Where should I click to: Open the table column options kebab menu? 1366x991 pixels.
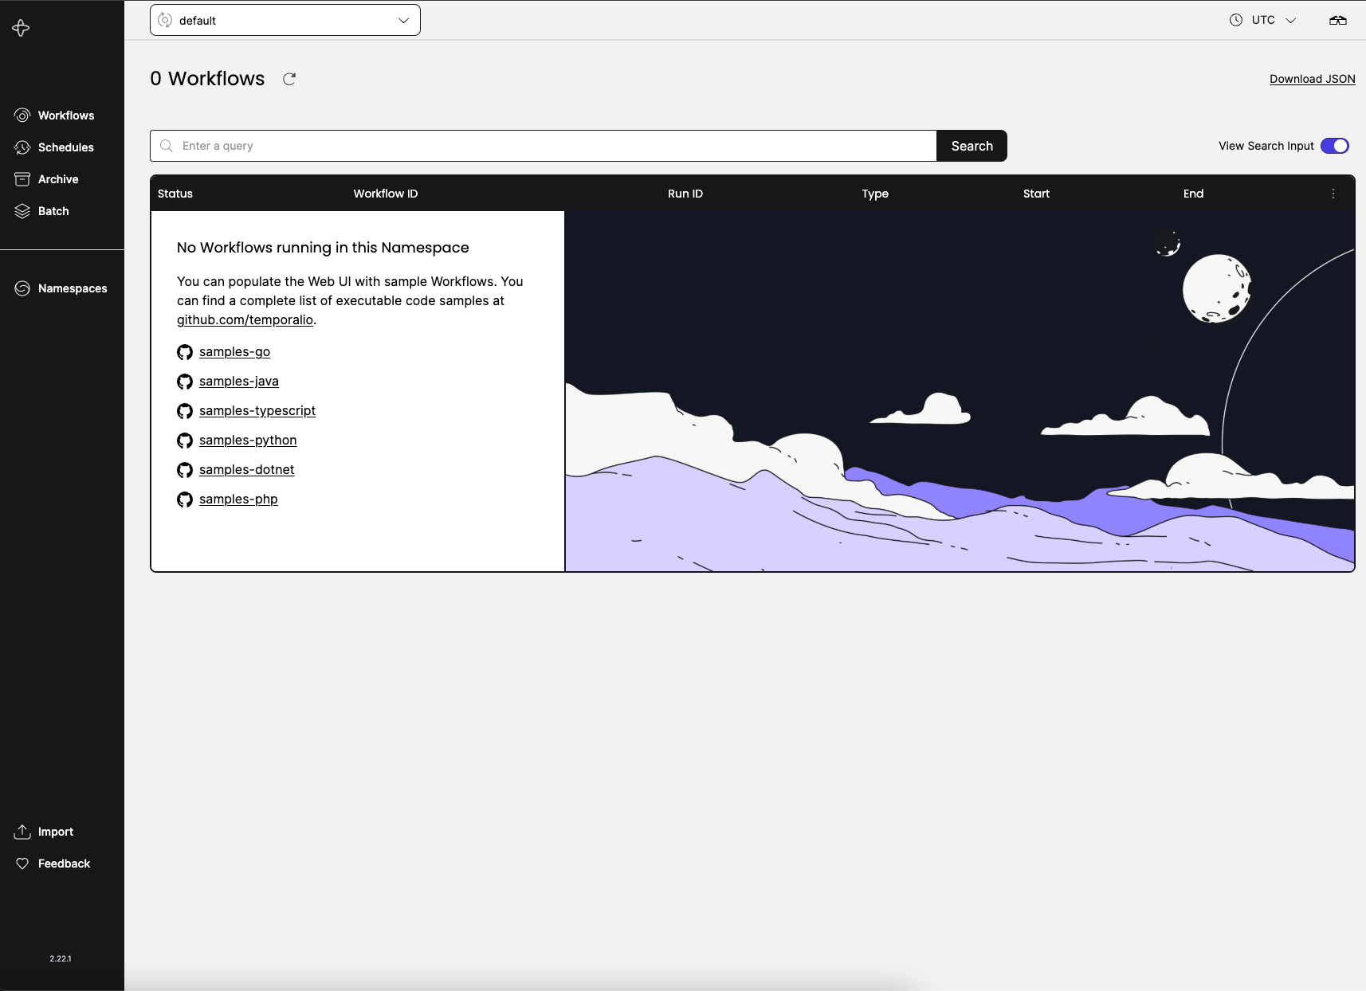click(x=1333, y=193)
